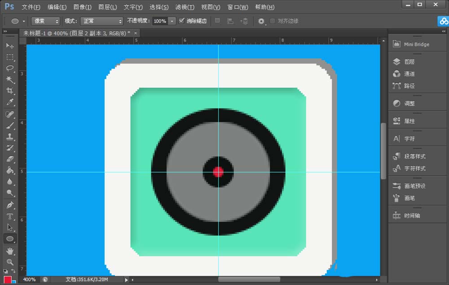Open the 图层 layers panel
Viewport: 449px width, 285px height.
409,62
